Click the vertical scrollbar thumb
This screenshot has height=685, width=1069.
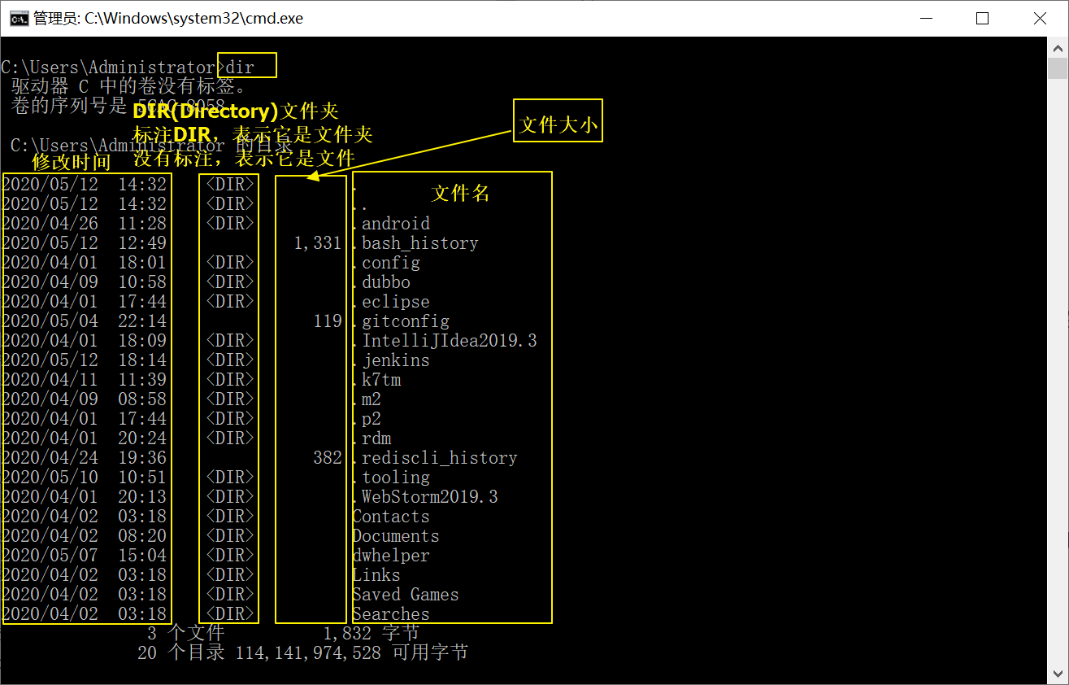1057,68
